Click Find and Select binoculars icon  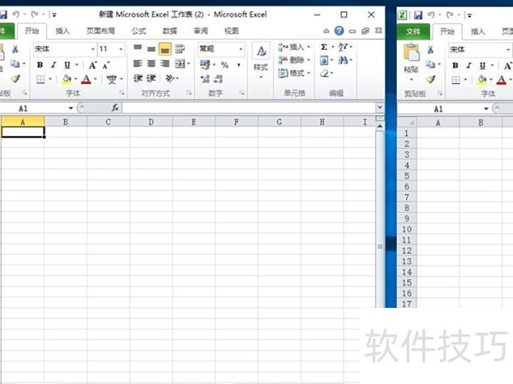coord(343,60)
